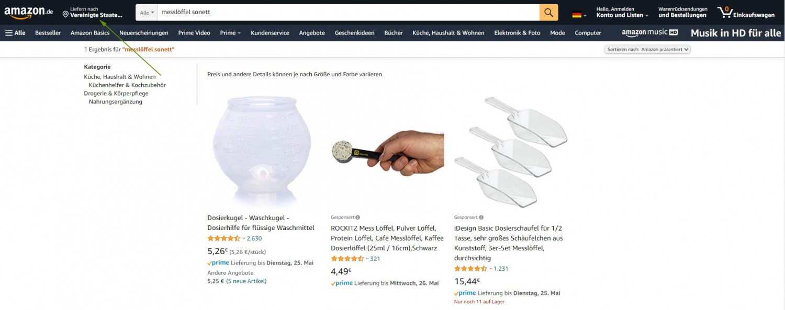Select the Angebote navigation item
This screenshot has width=785, height=310.
tap(312, 33)
